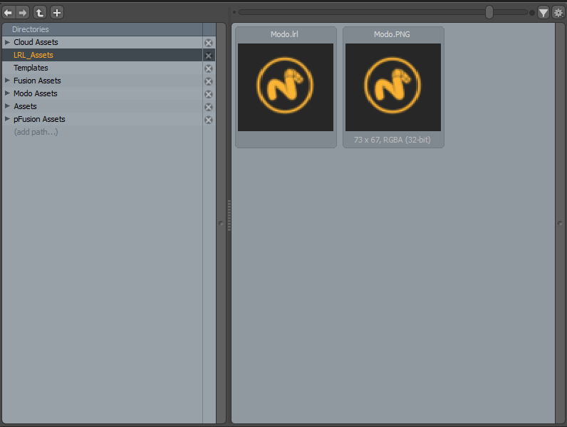The width and height of the screenshot is (567, 427).
Task: Click the forward navigation arrow
Action: (23, 12)
